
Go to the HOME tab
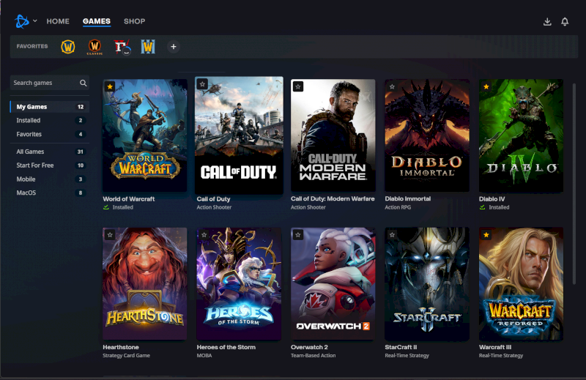[x=58, y=21]
